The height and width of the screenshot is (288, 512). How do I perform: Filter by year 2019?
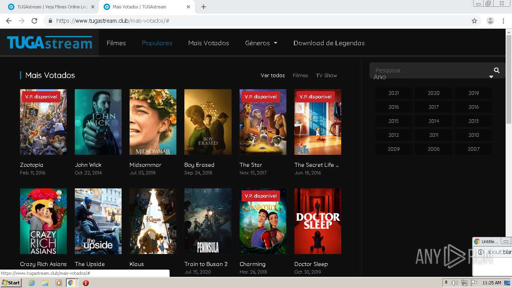pos(474,93)
